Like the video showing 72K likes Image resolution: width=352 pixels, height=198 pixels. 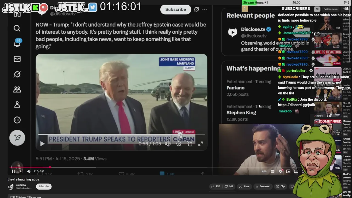pyautogui.click(x=215, y=186)
